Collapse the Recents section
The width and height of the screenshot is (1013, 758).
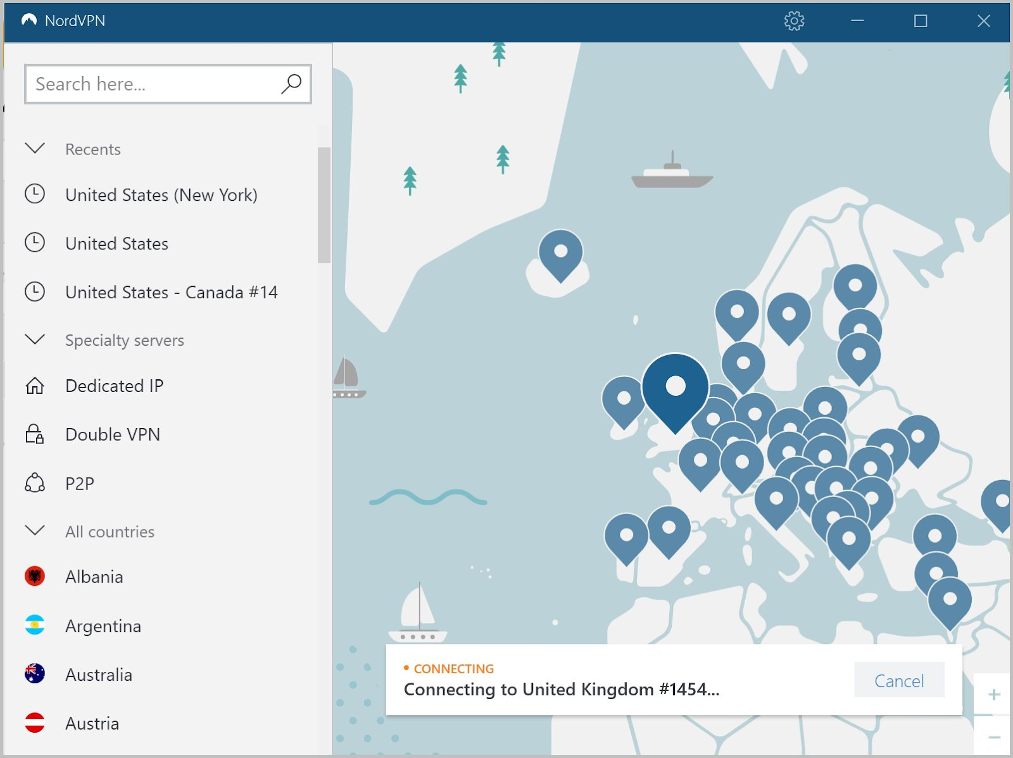(35, 149)
